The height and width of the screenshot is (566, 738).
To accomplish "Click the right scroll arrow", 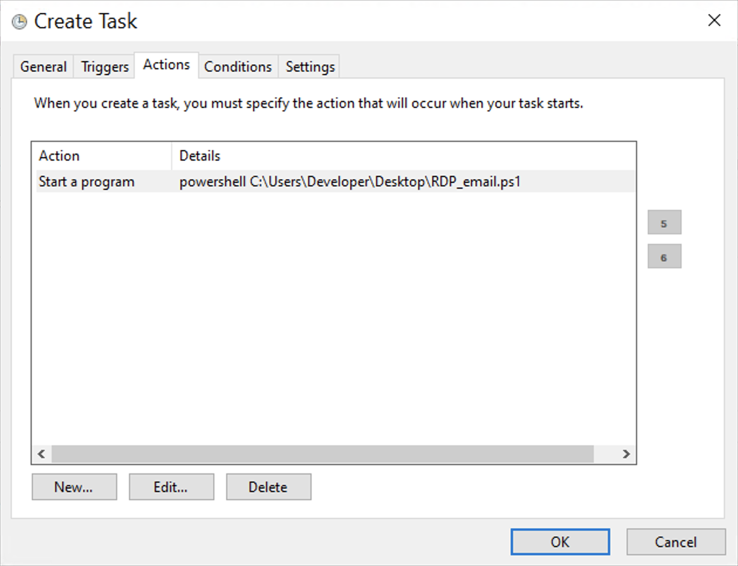I will coord(626,454).
